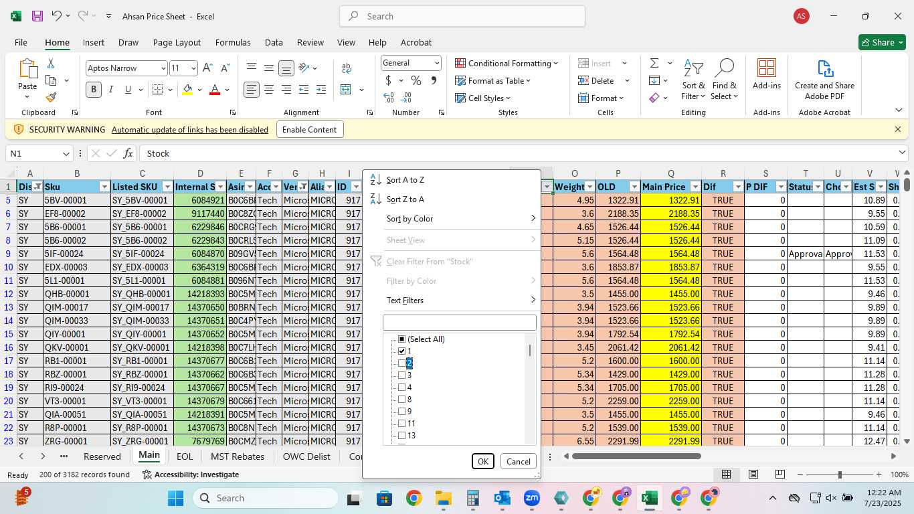Click the Enable Content button
Image resolution: width=914 pixels, height=514 pixels.
point(310,130)
